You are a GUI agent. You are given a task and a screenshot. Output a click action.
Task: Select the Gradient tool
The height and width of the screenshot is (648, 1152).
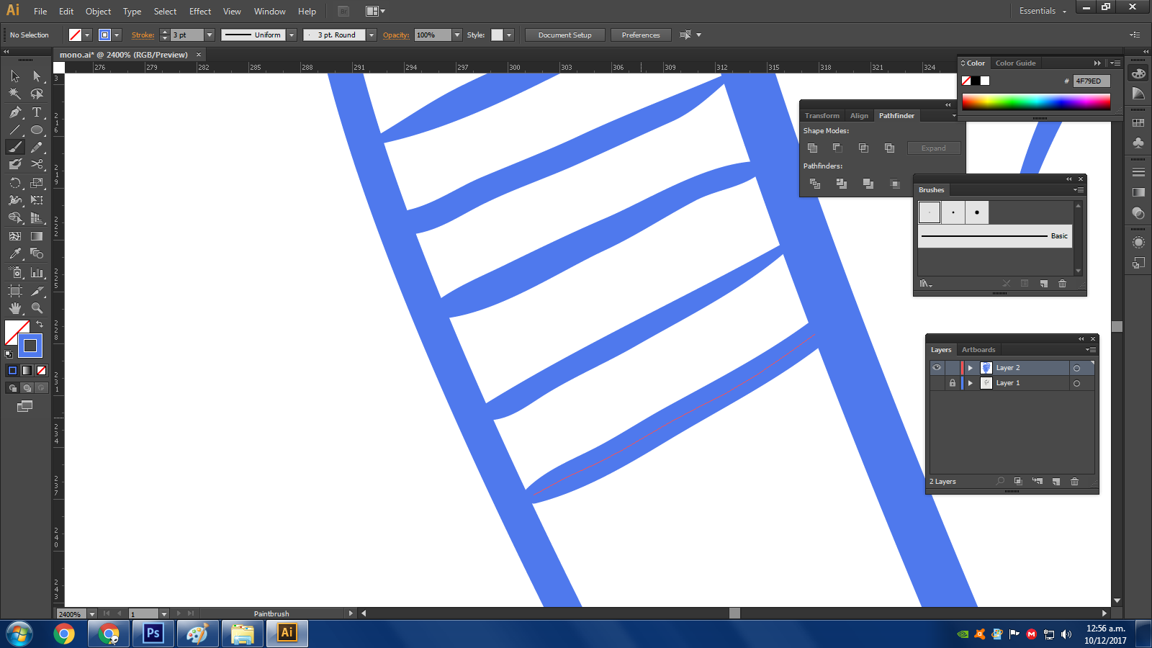pyautogui.click(x=37, y=236)
